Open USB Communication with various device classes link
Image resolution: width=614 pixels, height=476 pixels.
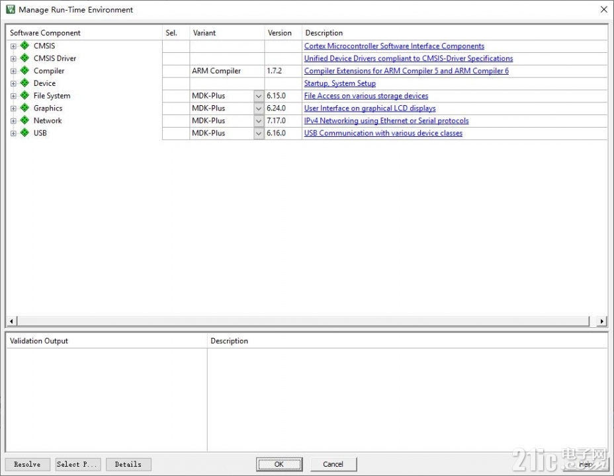point(383,133)
